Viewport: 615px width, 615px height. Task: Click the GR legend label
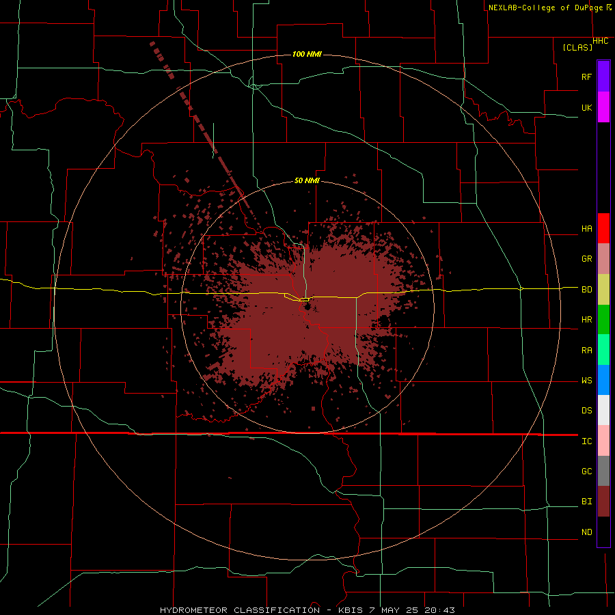coord(586,259)
